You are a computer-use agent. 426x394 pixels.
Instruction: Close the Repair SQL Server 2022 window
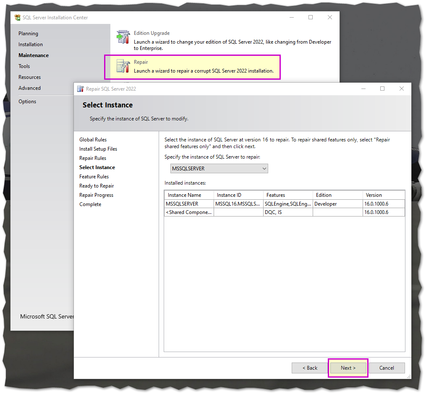pos(402,89)
